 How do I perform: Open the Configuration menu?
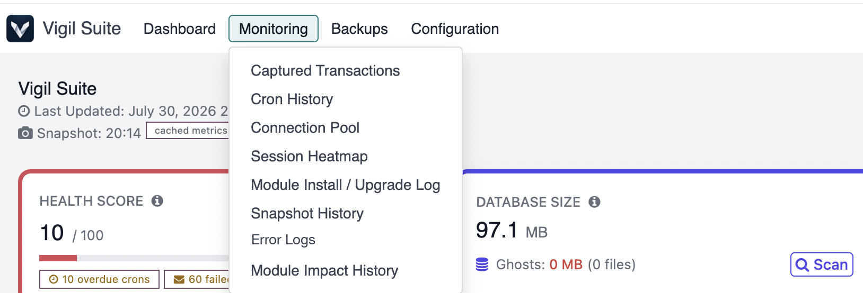click(x=455, y=29)
